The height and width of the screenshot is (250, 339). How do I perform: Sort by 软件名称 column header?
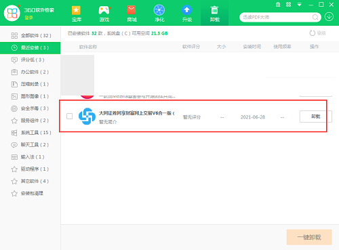[88, 47]
